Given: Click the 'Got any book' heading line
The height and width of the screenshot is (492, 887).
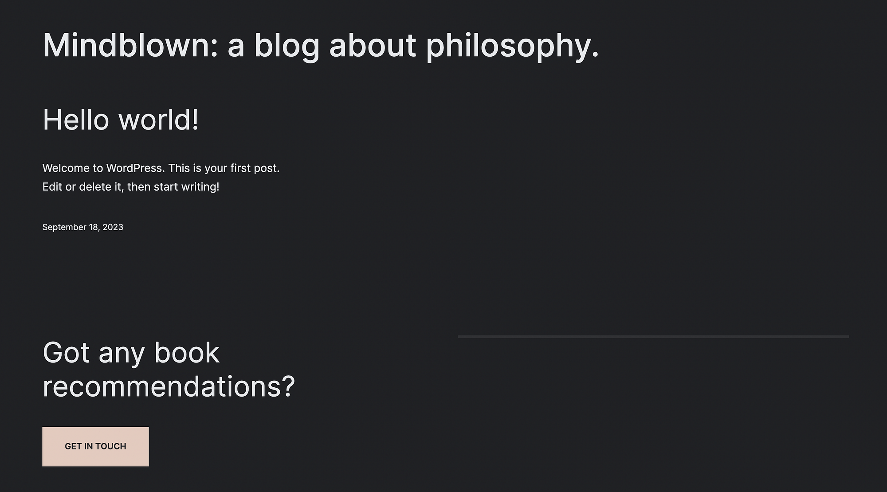Looking at the screenshot, I should (x=131, y=353).
